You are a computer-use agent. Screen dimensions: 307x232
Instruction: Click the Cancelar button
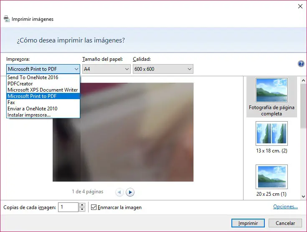point(285,223)
